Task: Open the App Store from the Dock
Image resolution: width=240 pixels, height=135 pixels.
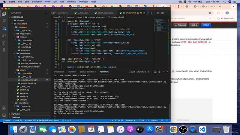Action: [150, 129]
